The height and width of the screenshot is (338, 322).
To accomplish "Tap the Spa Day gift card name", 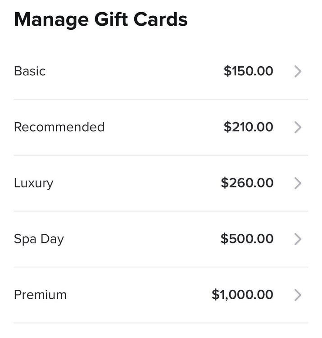I will [x=39, y=239].
